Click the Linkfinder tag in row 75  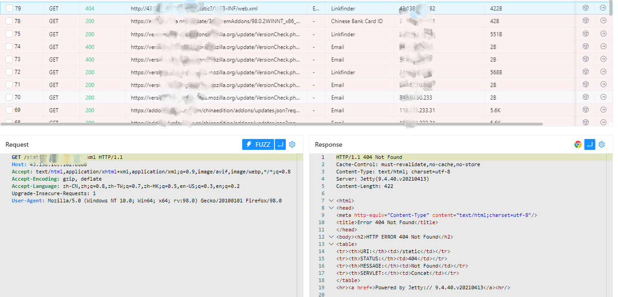343,34
